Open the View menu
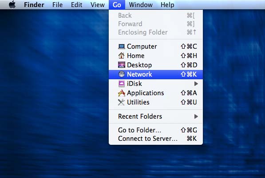This screenshot has height=178, width=265. [98, 5]
